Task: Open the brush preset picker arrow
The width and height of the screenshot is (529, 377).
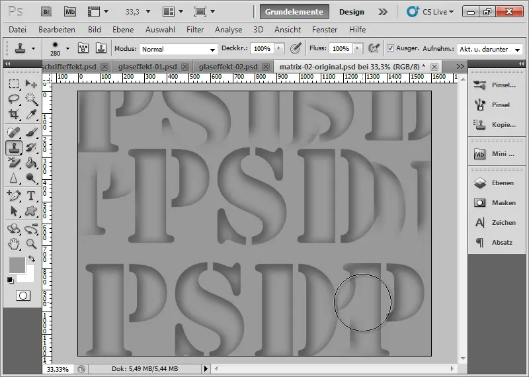Action: 68,48
